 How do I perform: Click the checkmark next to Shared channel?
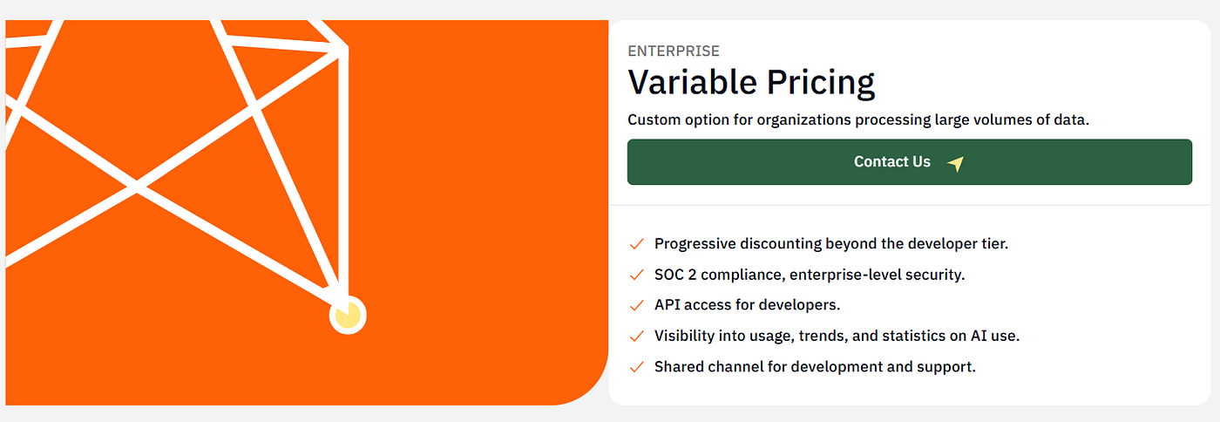pos(636,366)
